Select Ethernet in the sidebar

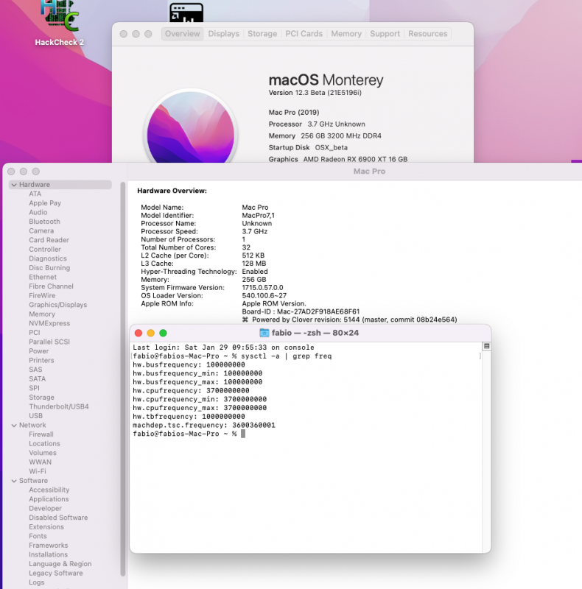[43, 277]
